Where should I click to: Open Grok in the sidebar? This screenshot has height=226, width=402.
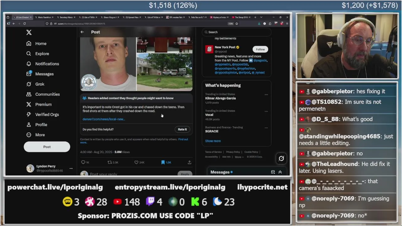click(x=35, y=84)
